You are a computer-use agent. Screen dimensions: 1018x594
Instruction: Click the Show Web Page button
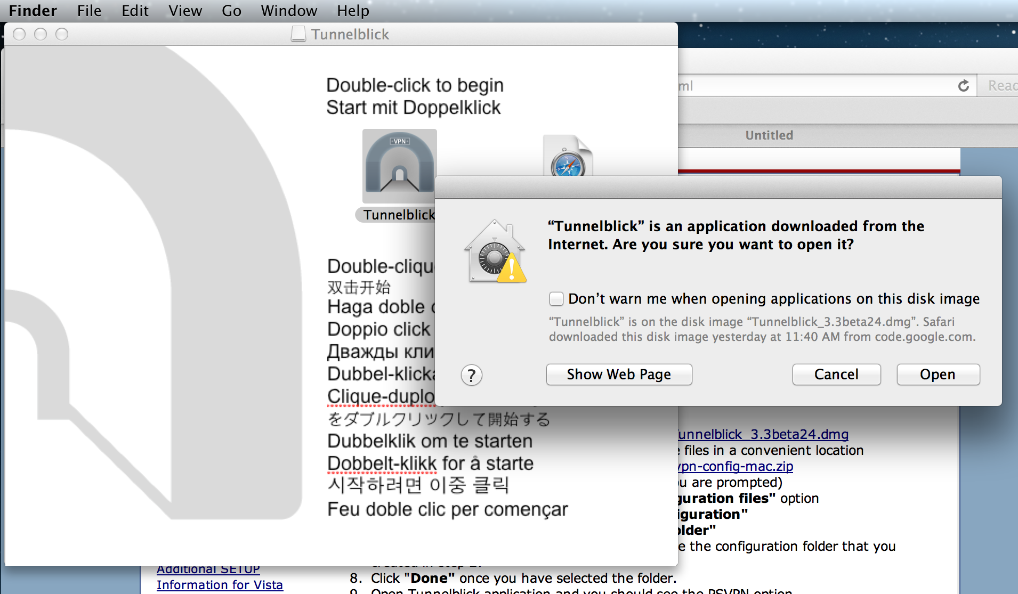click(618, 375)
